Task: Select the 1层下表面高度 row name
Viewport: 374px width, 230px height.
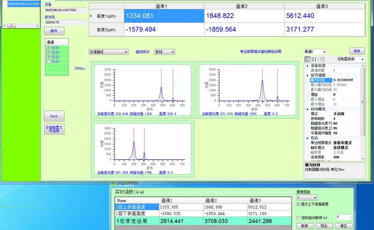Action: tap(137, 214)
